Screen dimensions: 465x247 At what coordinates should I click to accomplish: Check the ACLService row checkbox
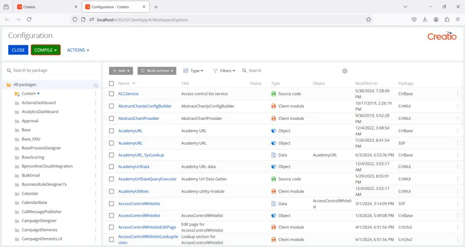tap(111, 94)
